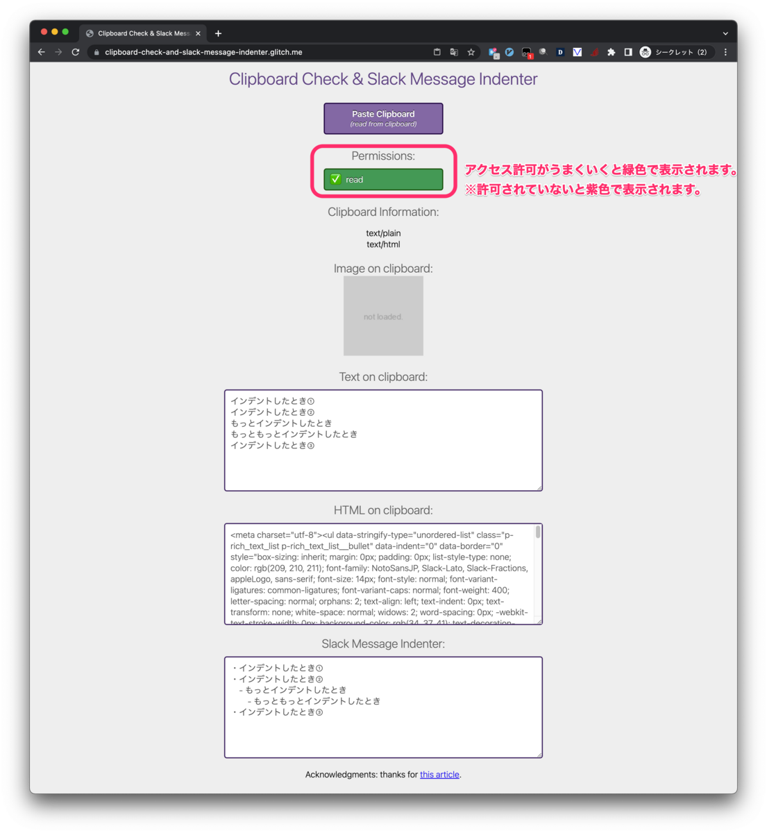The height and width of the screenshot is (833, 767).
Task: Click the Image on clipboard: label
Action: (383, 269)
